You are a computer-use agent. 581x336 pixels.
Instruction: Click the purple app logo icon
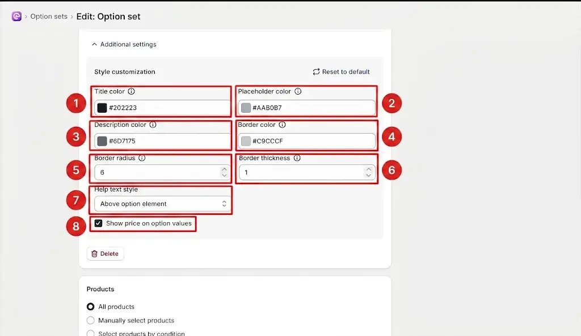pyautogui.click(x=16, y=16)
